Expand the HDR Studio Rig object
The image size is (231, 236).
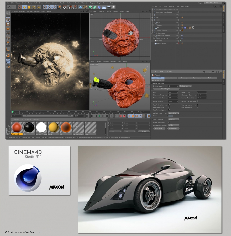tap(154, 38)
